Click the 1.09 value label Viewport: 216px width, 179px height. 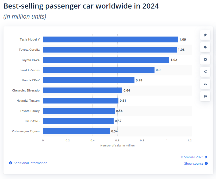coord(183,39)
